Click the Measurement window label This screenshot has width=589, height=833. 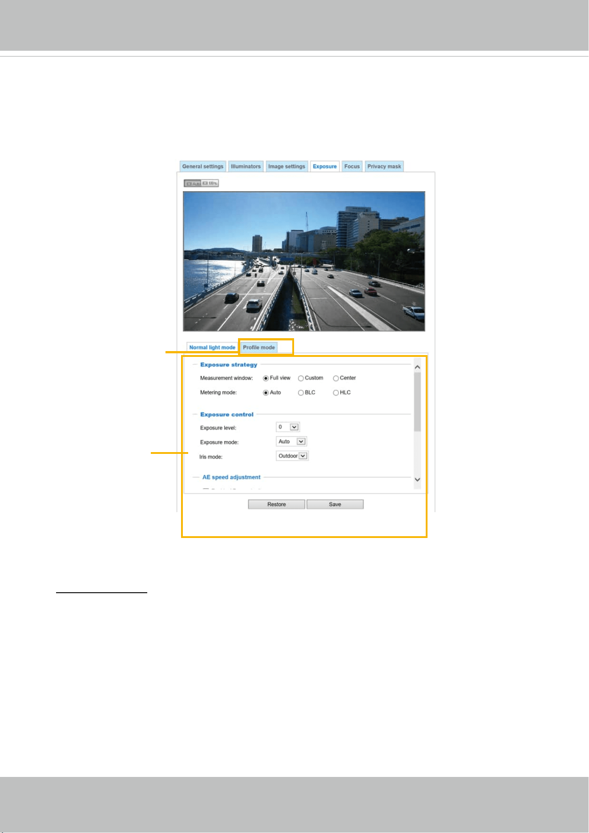click(x=226, y=378)
